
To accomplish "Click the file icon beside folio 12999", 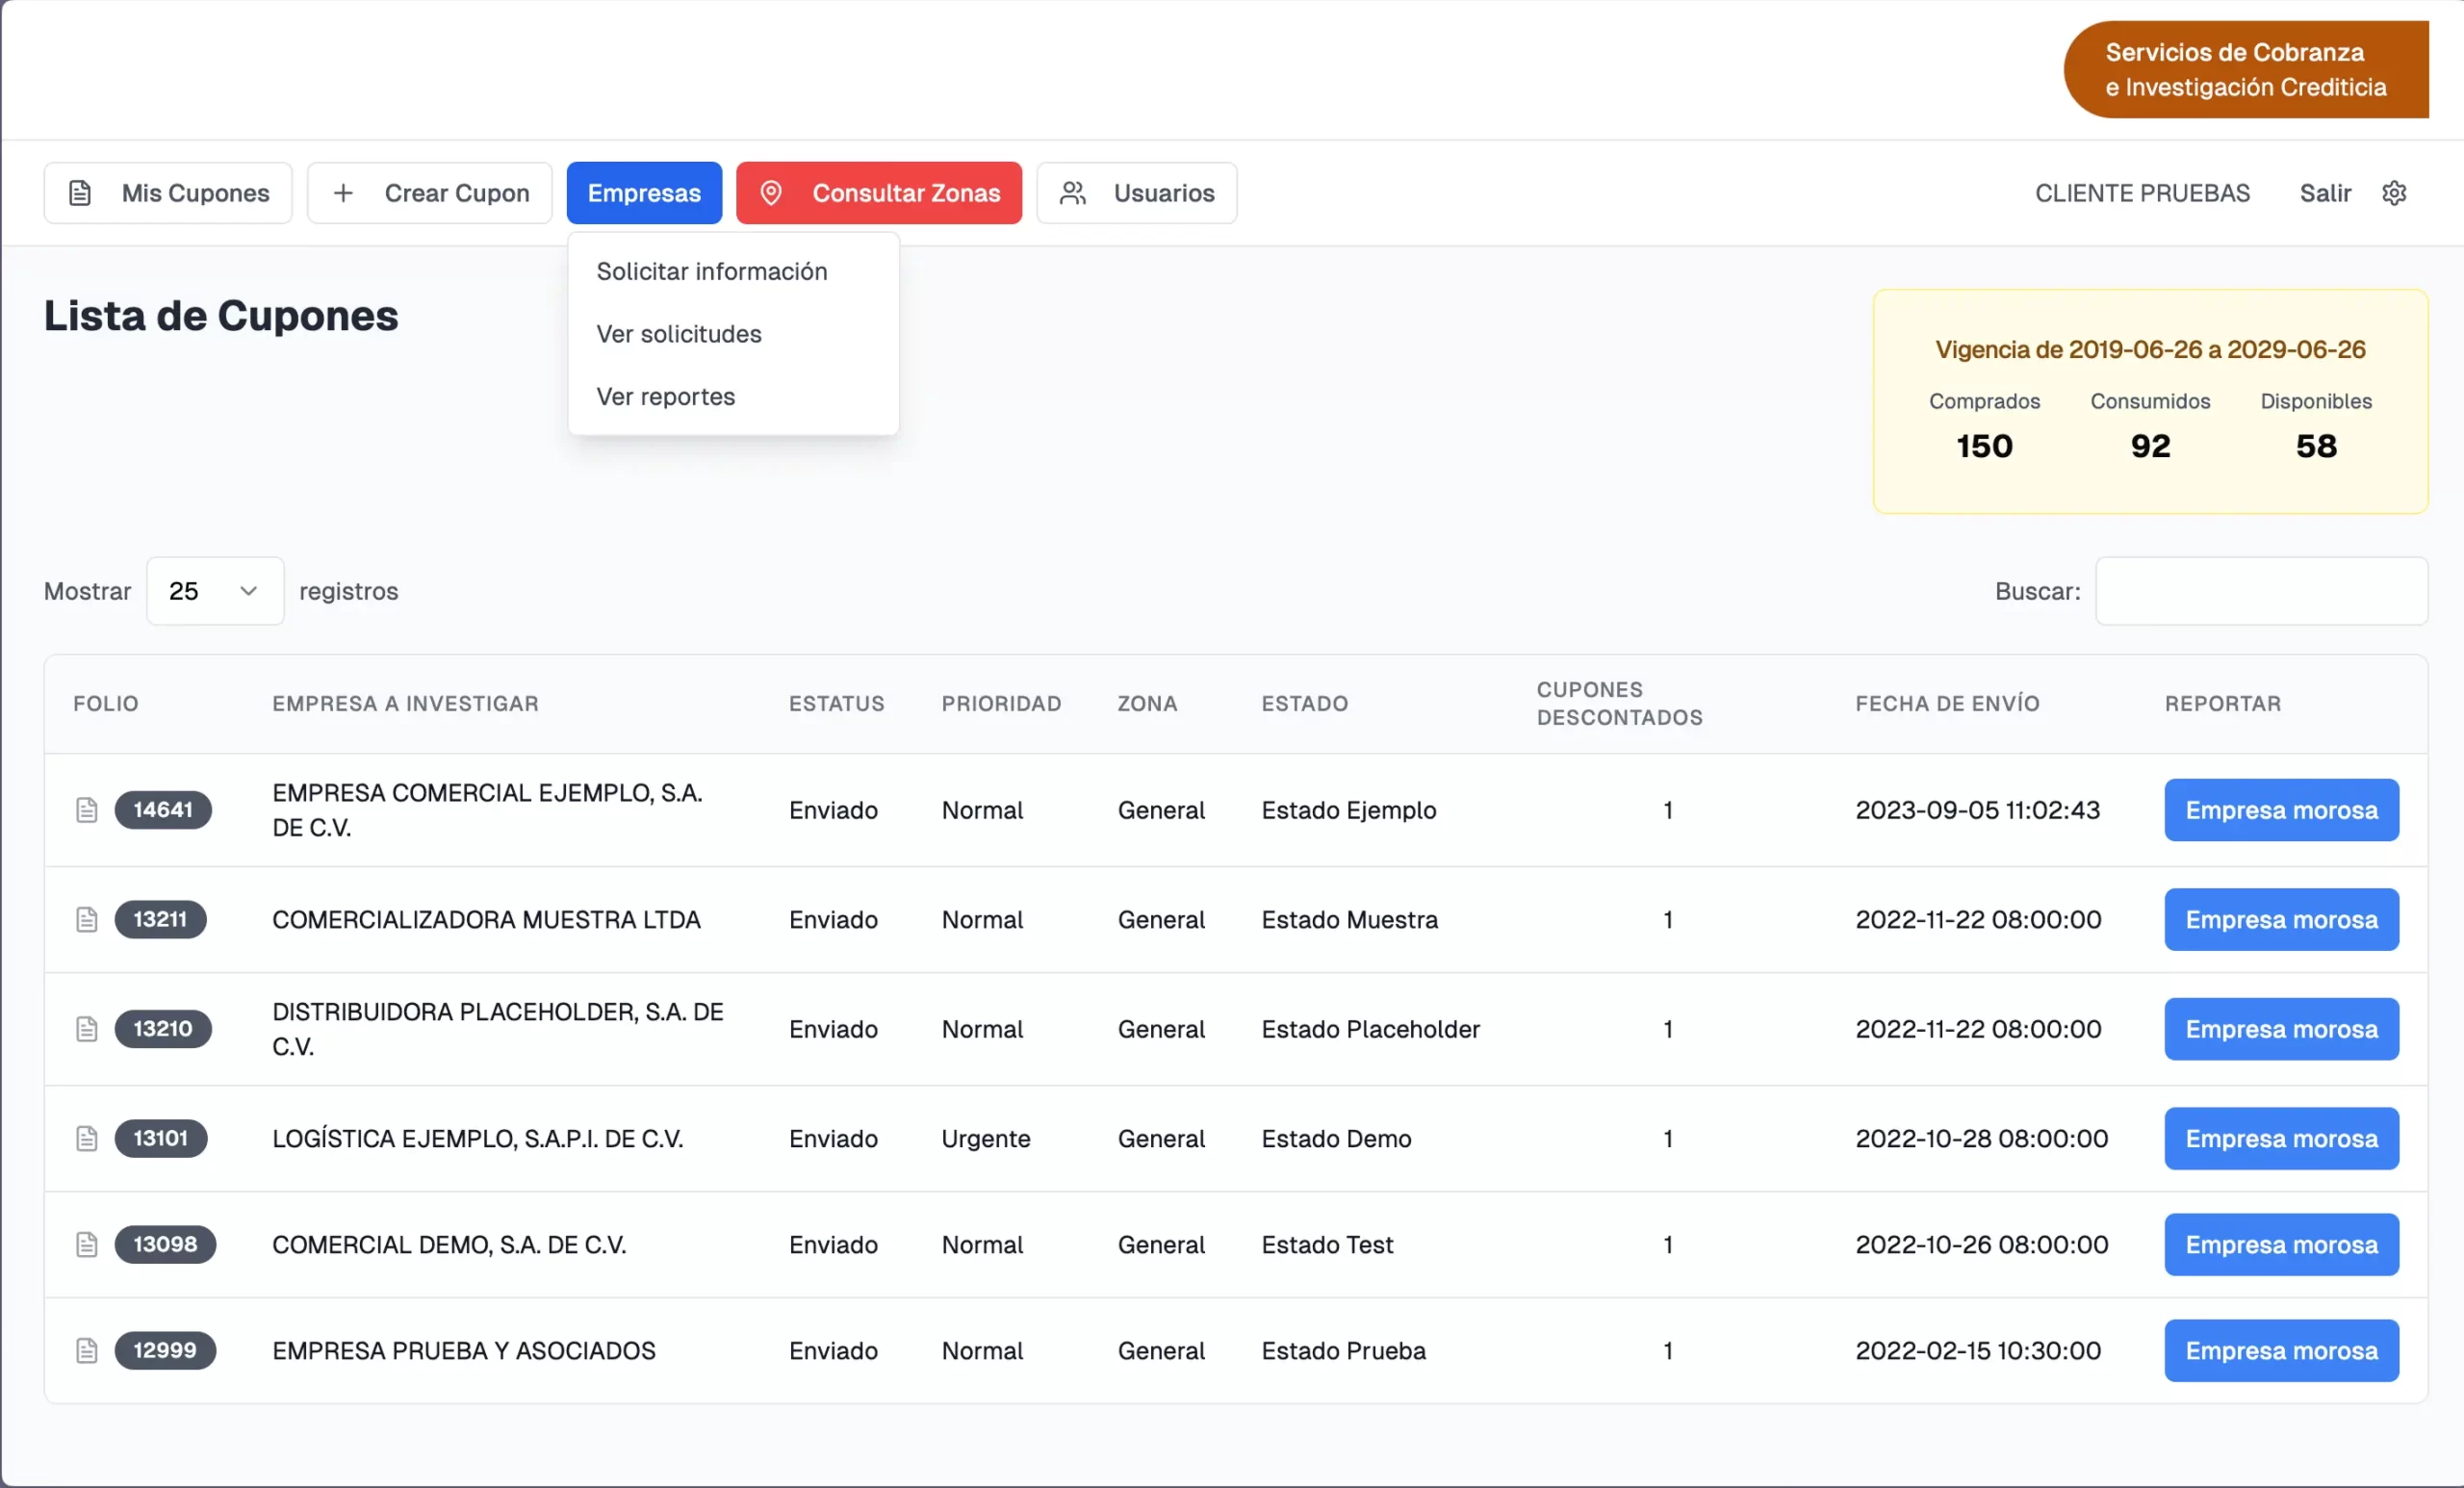I will [87, 1350].
